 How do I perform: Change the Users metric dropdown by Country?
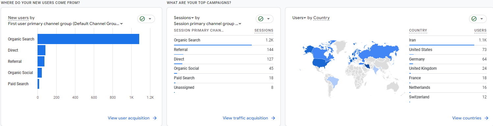(x=304, y=18)
